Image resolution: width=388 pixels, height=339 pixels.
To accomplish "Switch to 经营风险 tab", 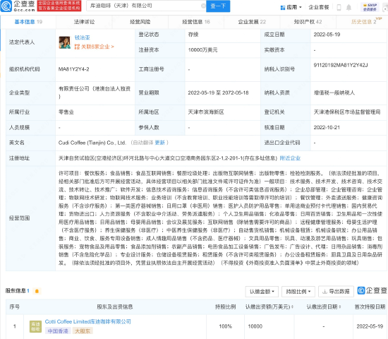I will click(140, 22).
